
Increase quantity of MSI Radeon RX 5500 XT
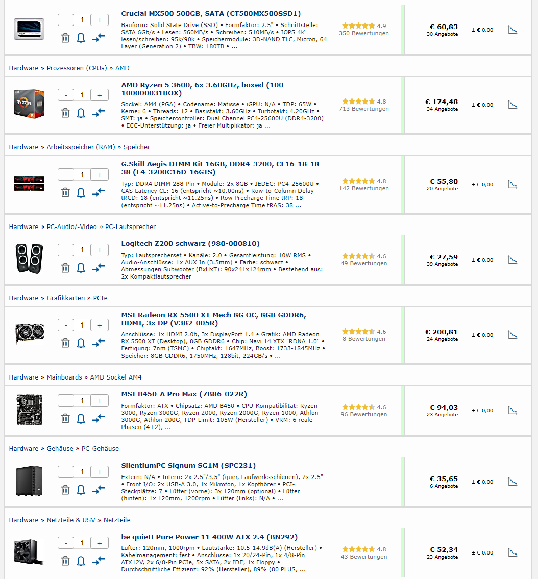(x=100, y=325)
